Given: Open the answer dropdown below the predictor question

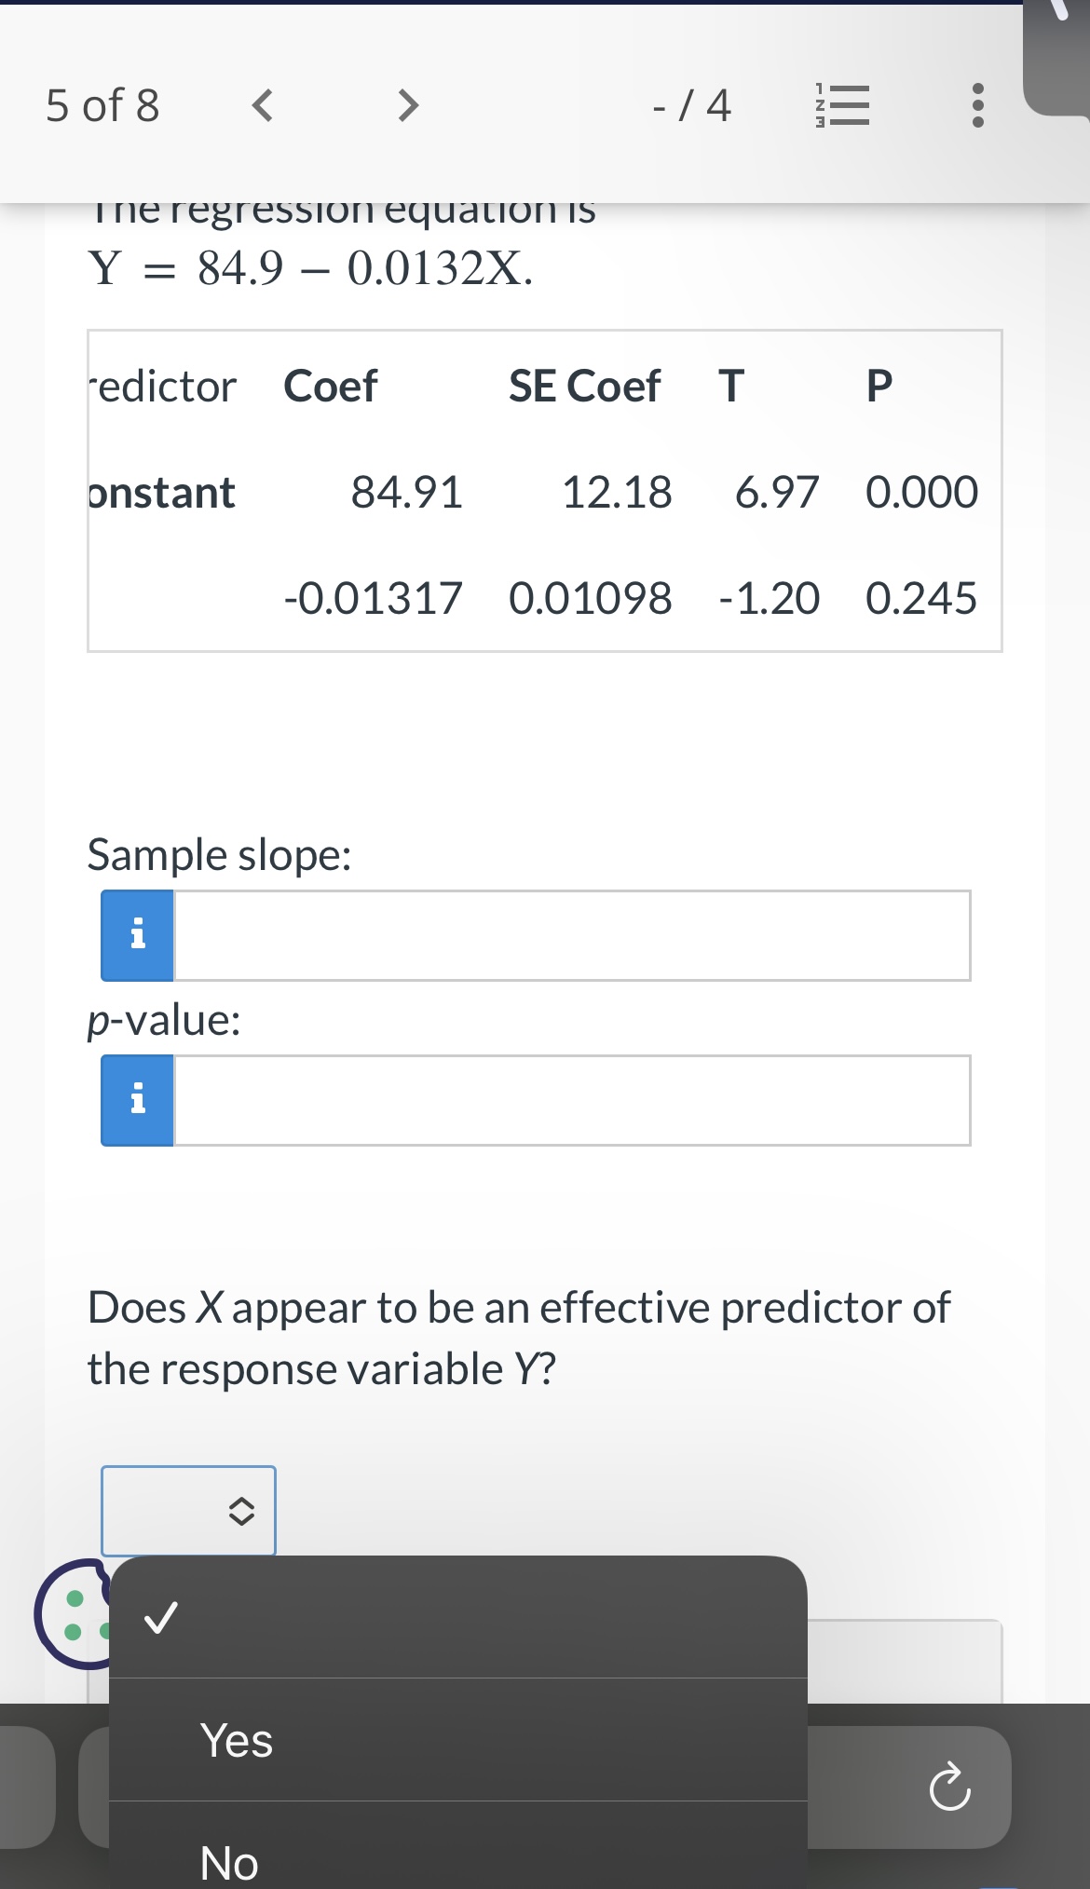Looking at the screenshot, I should 188,1510.
